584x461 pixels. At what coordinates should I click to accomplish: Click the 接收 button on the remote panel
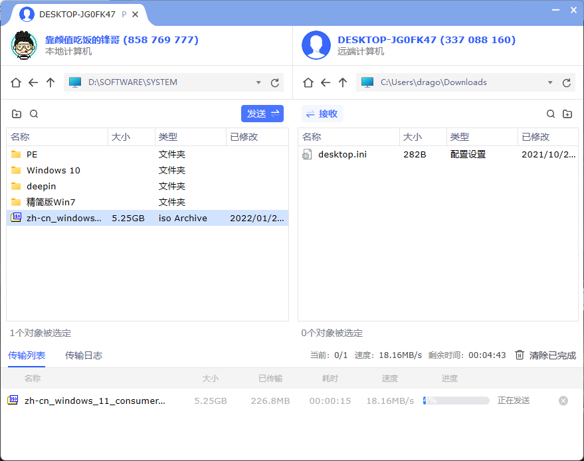[x=322, y=114]
